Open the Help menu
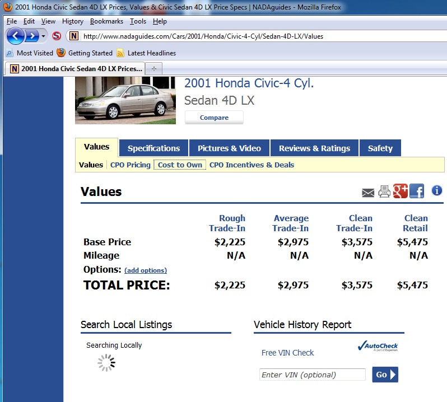 tap(160, 21)
